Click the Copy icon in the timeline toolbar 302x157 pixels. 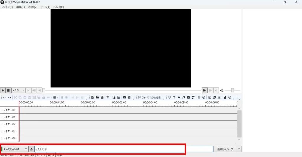coord(20,97)
